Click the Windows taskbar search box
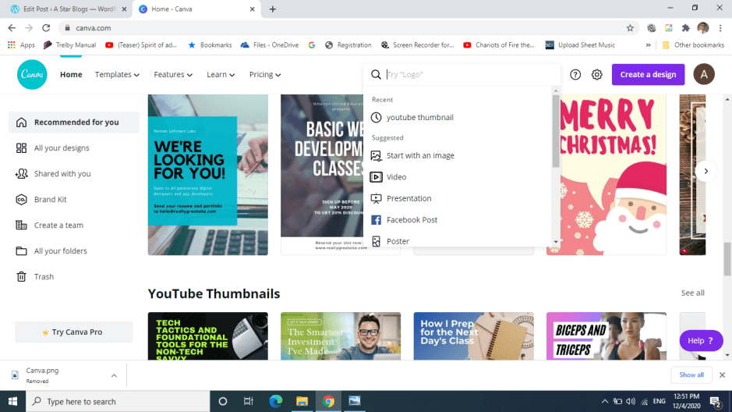This screenshot has width=732, height=412. [x=118, y=401]
